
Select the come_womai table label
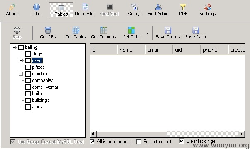[45, 87]
